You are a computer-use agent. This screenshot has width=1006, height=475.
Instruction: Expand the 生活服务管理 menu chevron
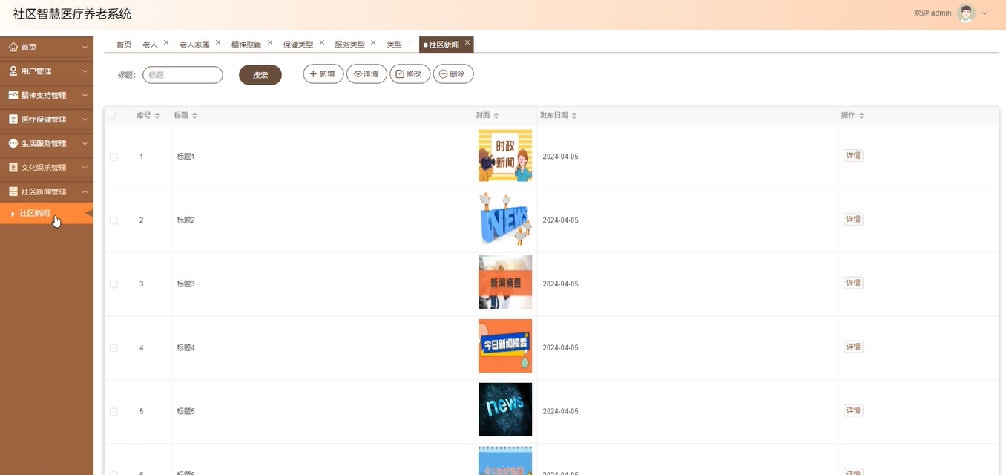tap(85, 144)
